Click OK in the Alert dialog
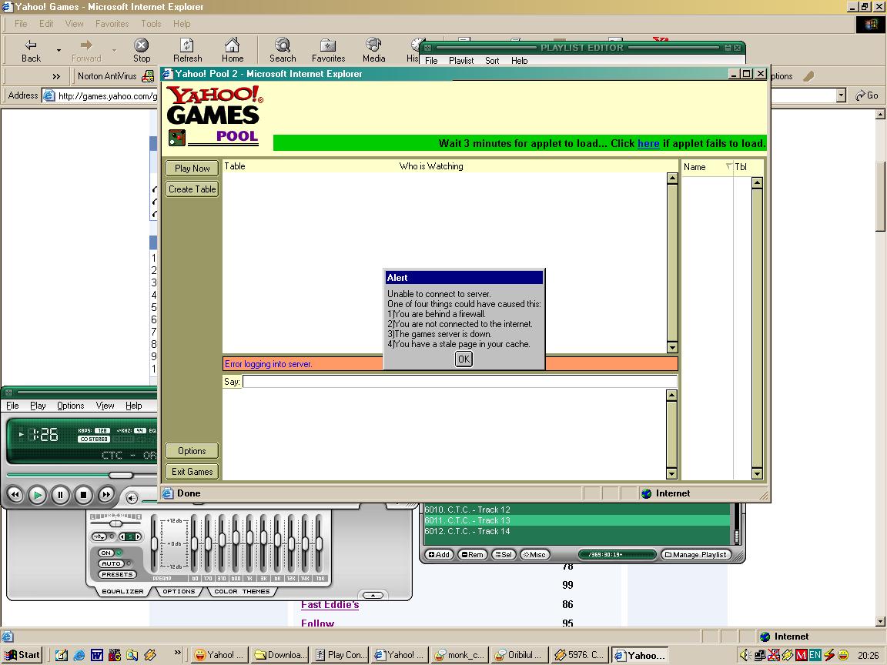Viewport: 887px width, 665px height. point(464,359)
